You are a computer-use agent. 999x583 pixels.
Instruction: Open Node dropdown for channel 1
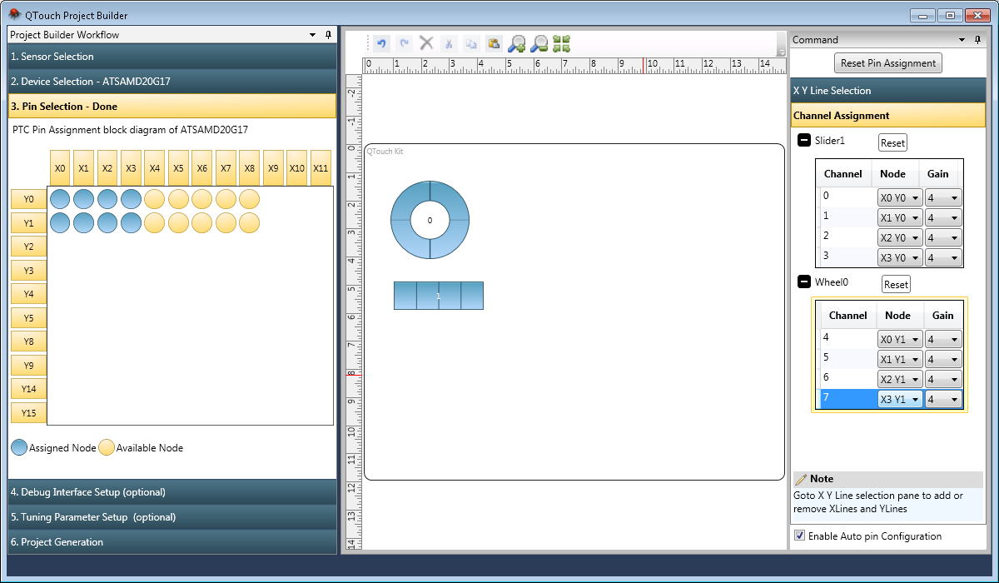coord(900,217)
